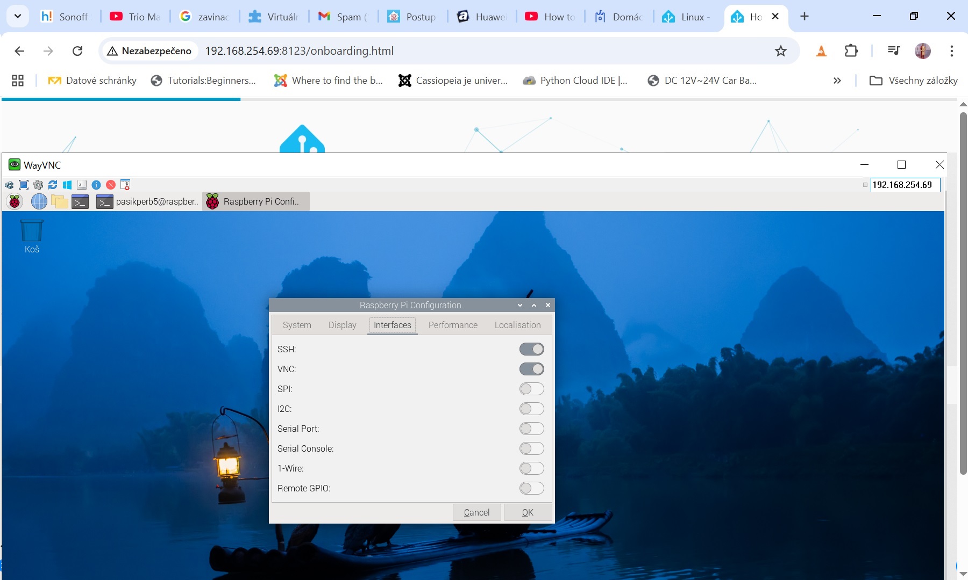This screenshot has width=968, height=580.
Task: Click the WayVNC info icon
Action: (96, 185)
